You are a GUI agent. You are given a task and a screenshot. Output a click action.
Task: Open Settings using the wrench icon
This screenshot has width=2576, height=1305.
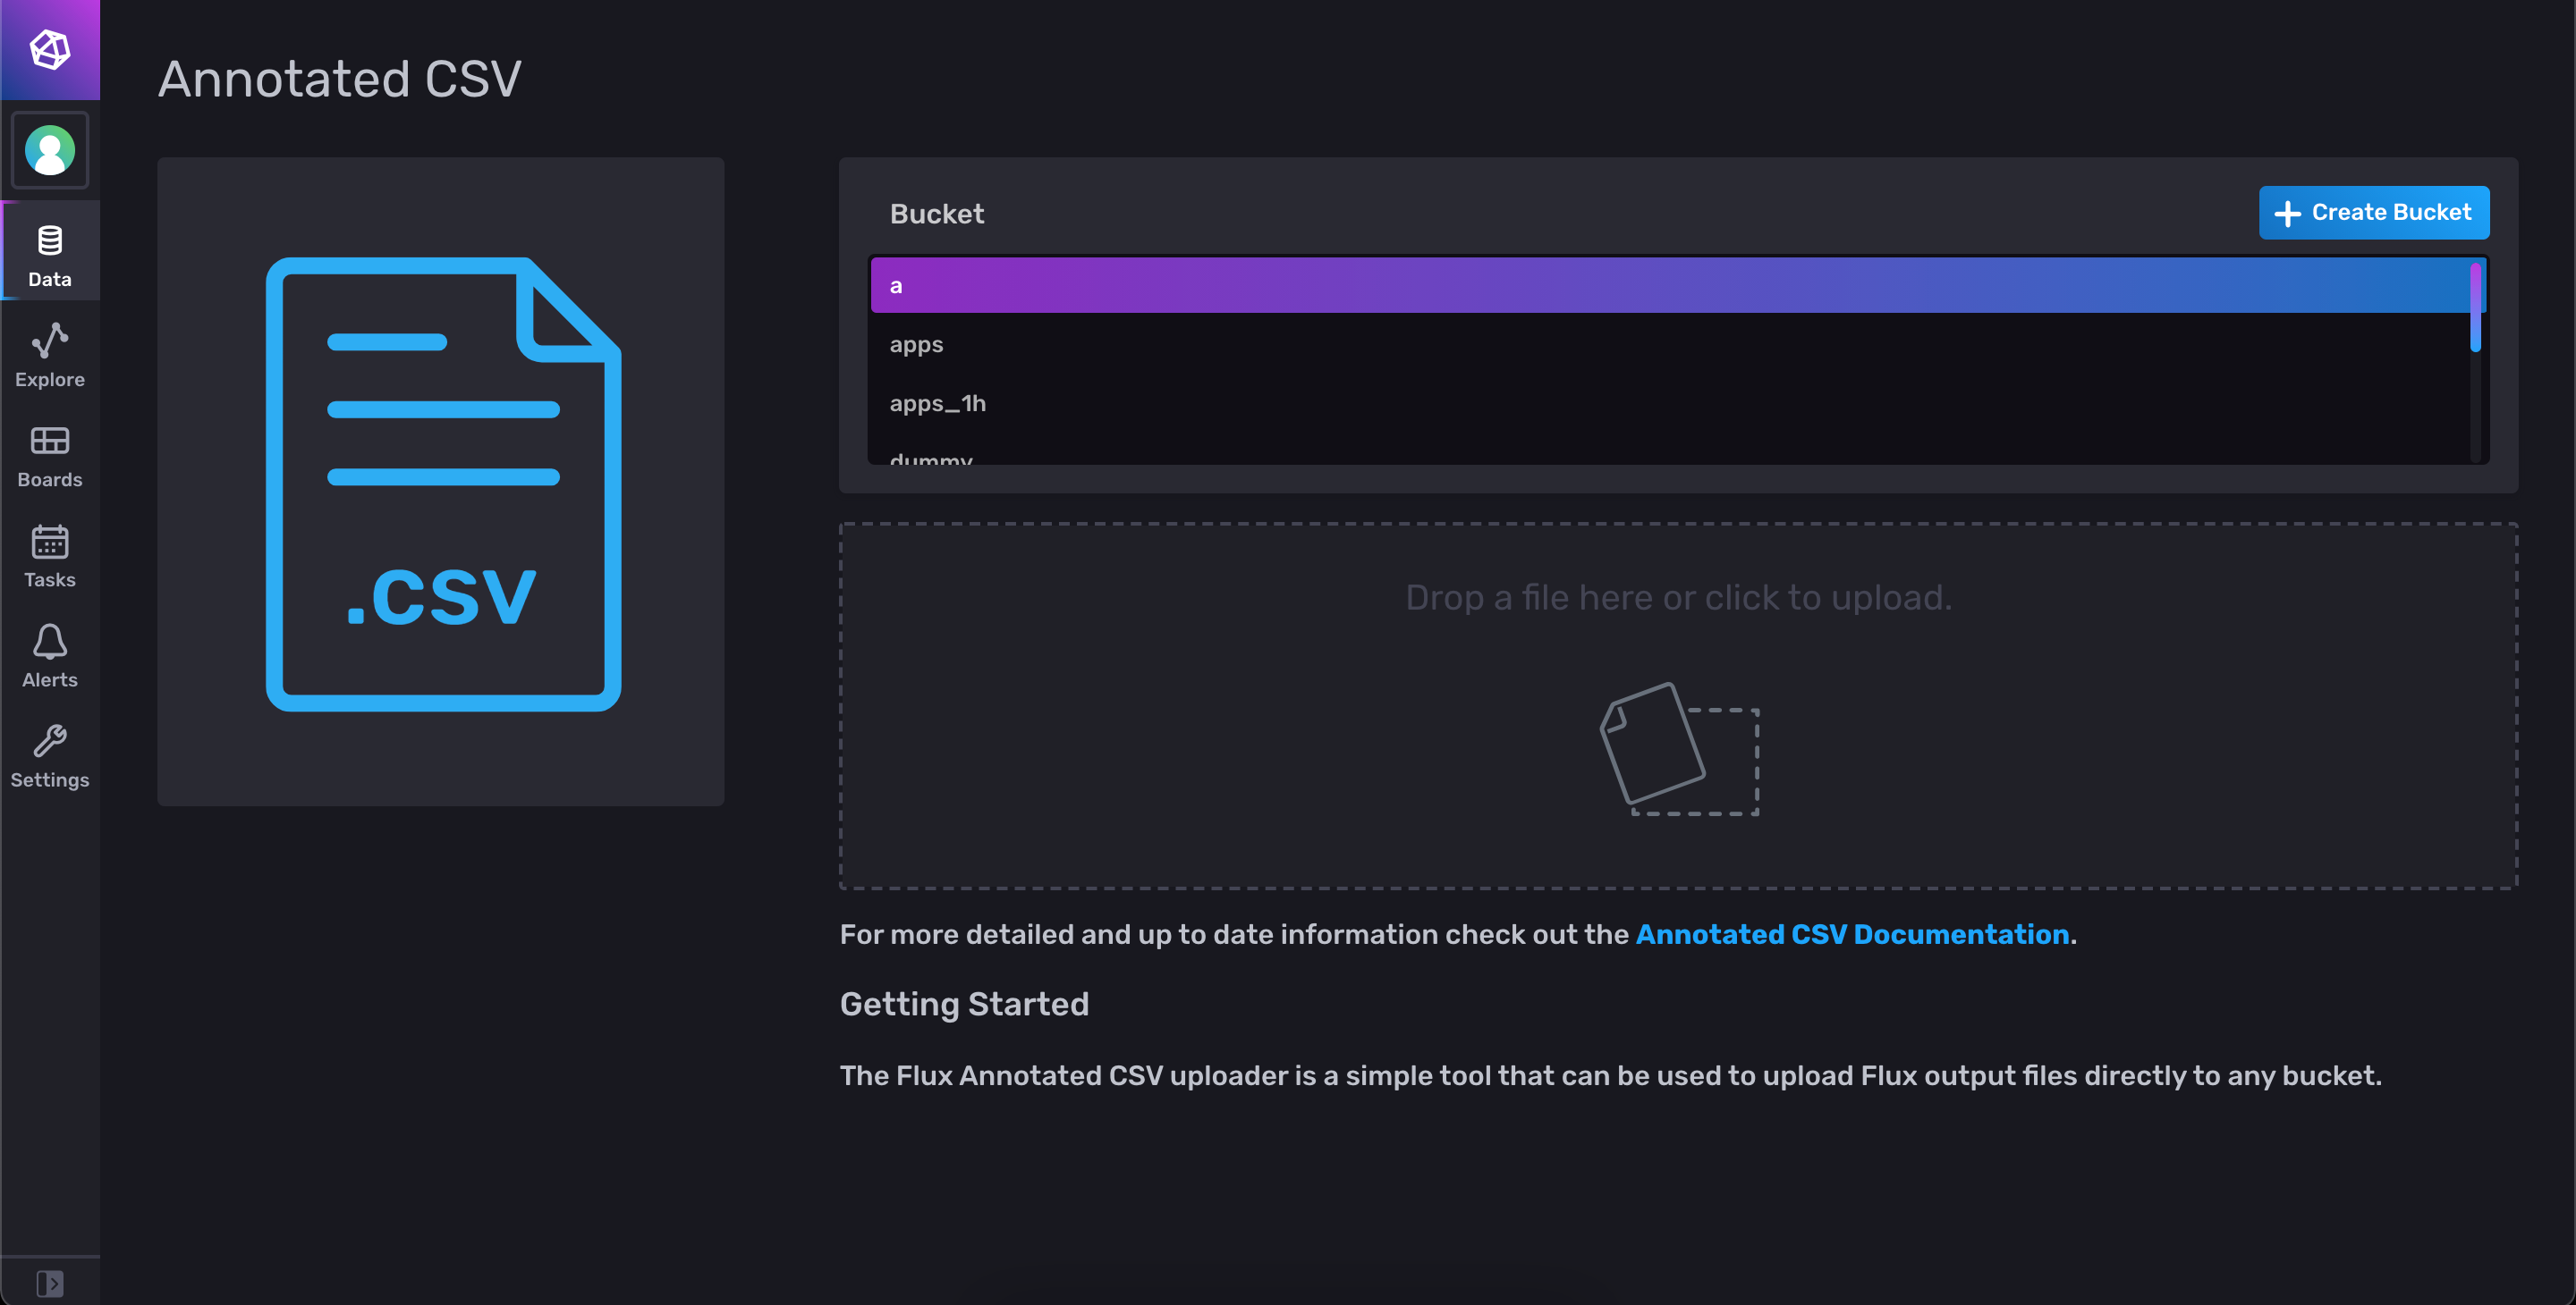(49, 754)
